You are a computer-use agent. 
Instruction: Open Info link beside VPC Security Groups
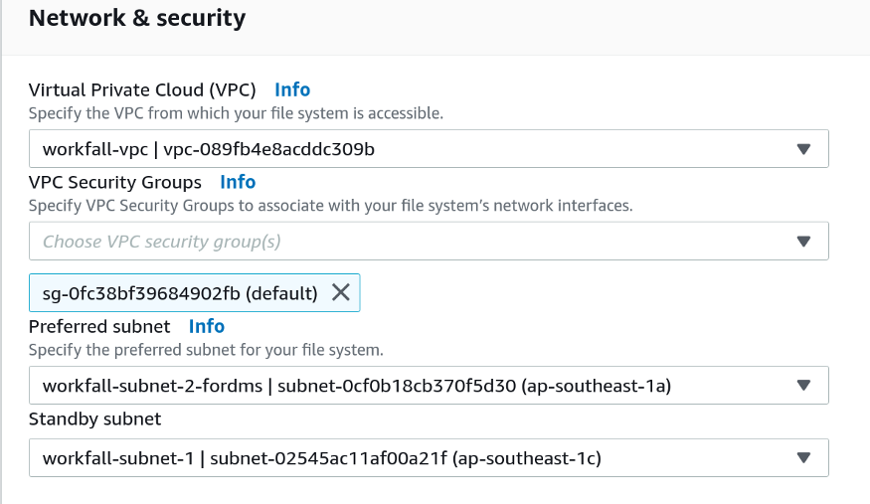pyautogui.click(x=238, y=182)
